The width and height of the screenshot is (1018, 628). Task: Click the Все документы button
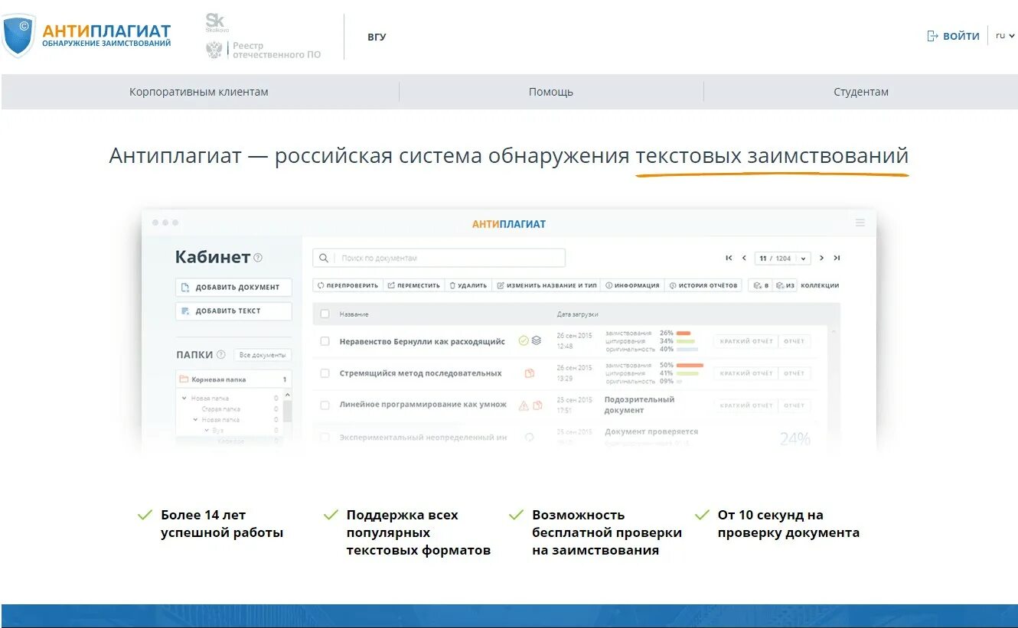(263, 355)
